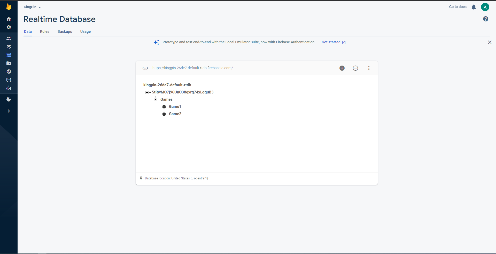The image size is (496, 254).
Task: Switch to the Backups tab
Action: [65, 31]
